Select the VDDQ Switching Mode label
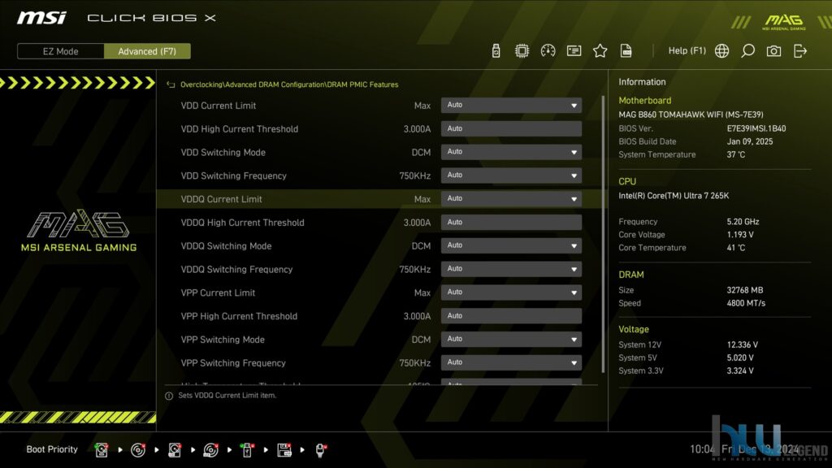 pos(226,246)
